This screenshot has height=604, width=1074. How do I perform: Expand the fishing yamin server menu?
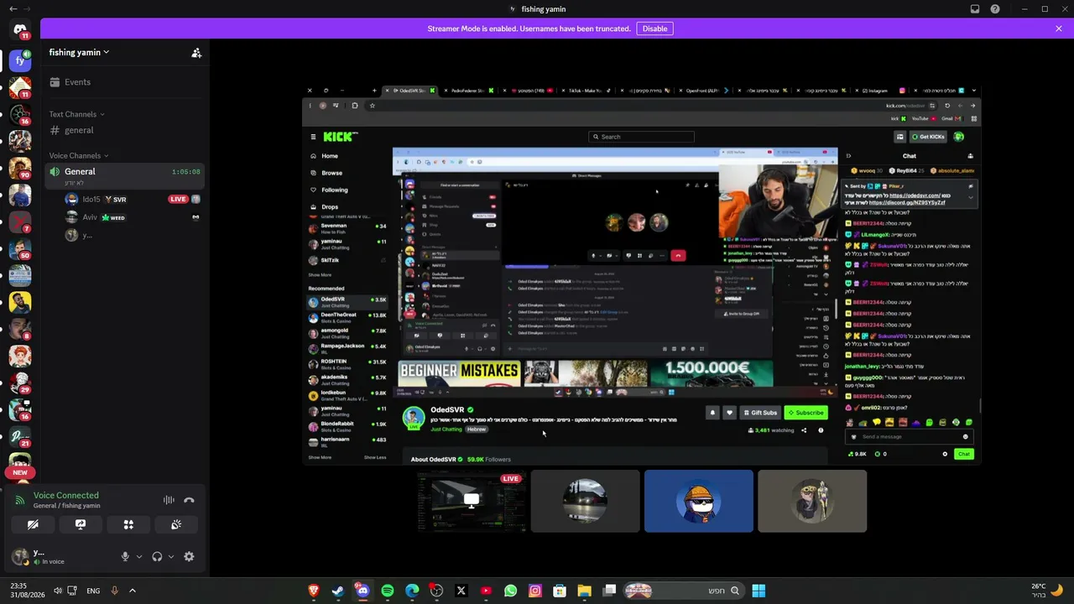click(79, 52)
